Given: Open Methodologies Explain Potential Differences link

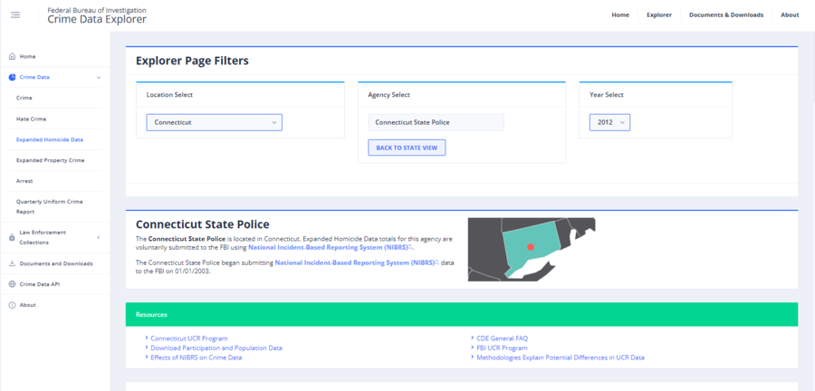Looking at the screenshot, I should point(561,358).
